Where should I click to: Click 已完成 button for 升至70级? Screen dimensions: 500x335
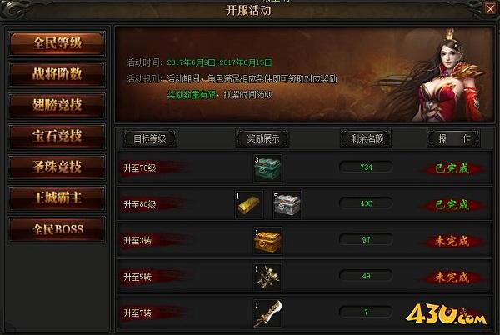pyautogui.click(x=452, y=168)
